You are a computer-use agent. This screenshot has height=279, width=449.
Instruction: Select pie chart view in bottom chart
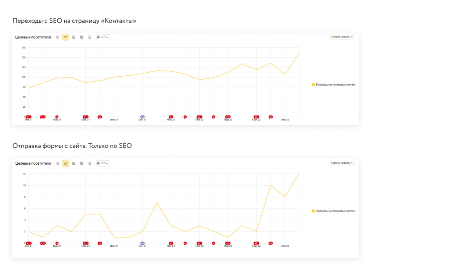(x=58, y=163)
